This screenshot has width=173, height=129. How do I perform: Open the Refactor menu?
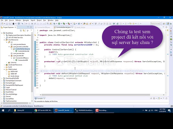(x=18, y=20)
